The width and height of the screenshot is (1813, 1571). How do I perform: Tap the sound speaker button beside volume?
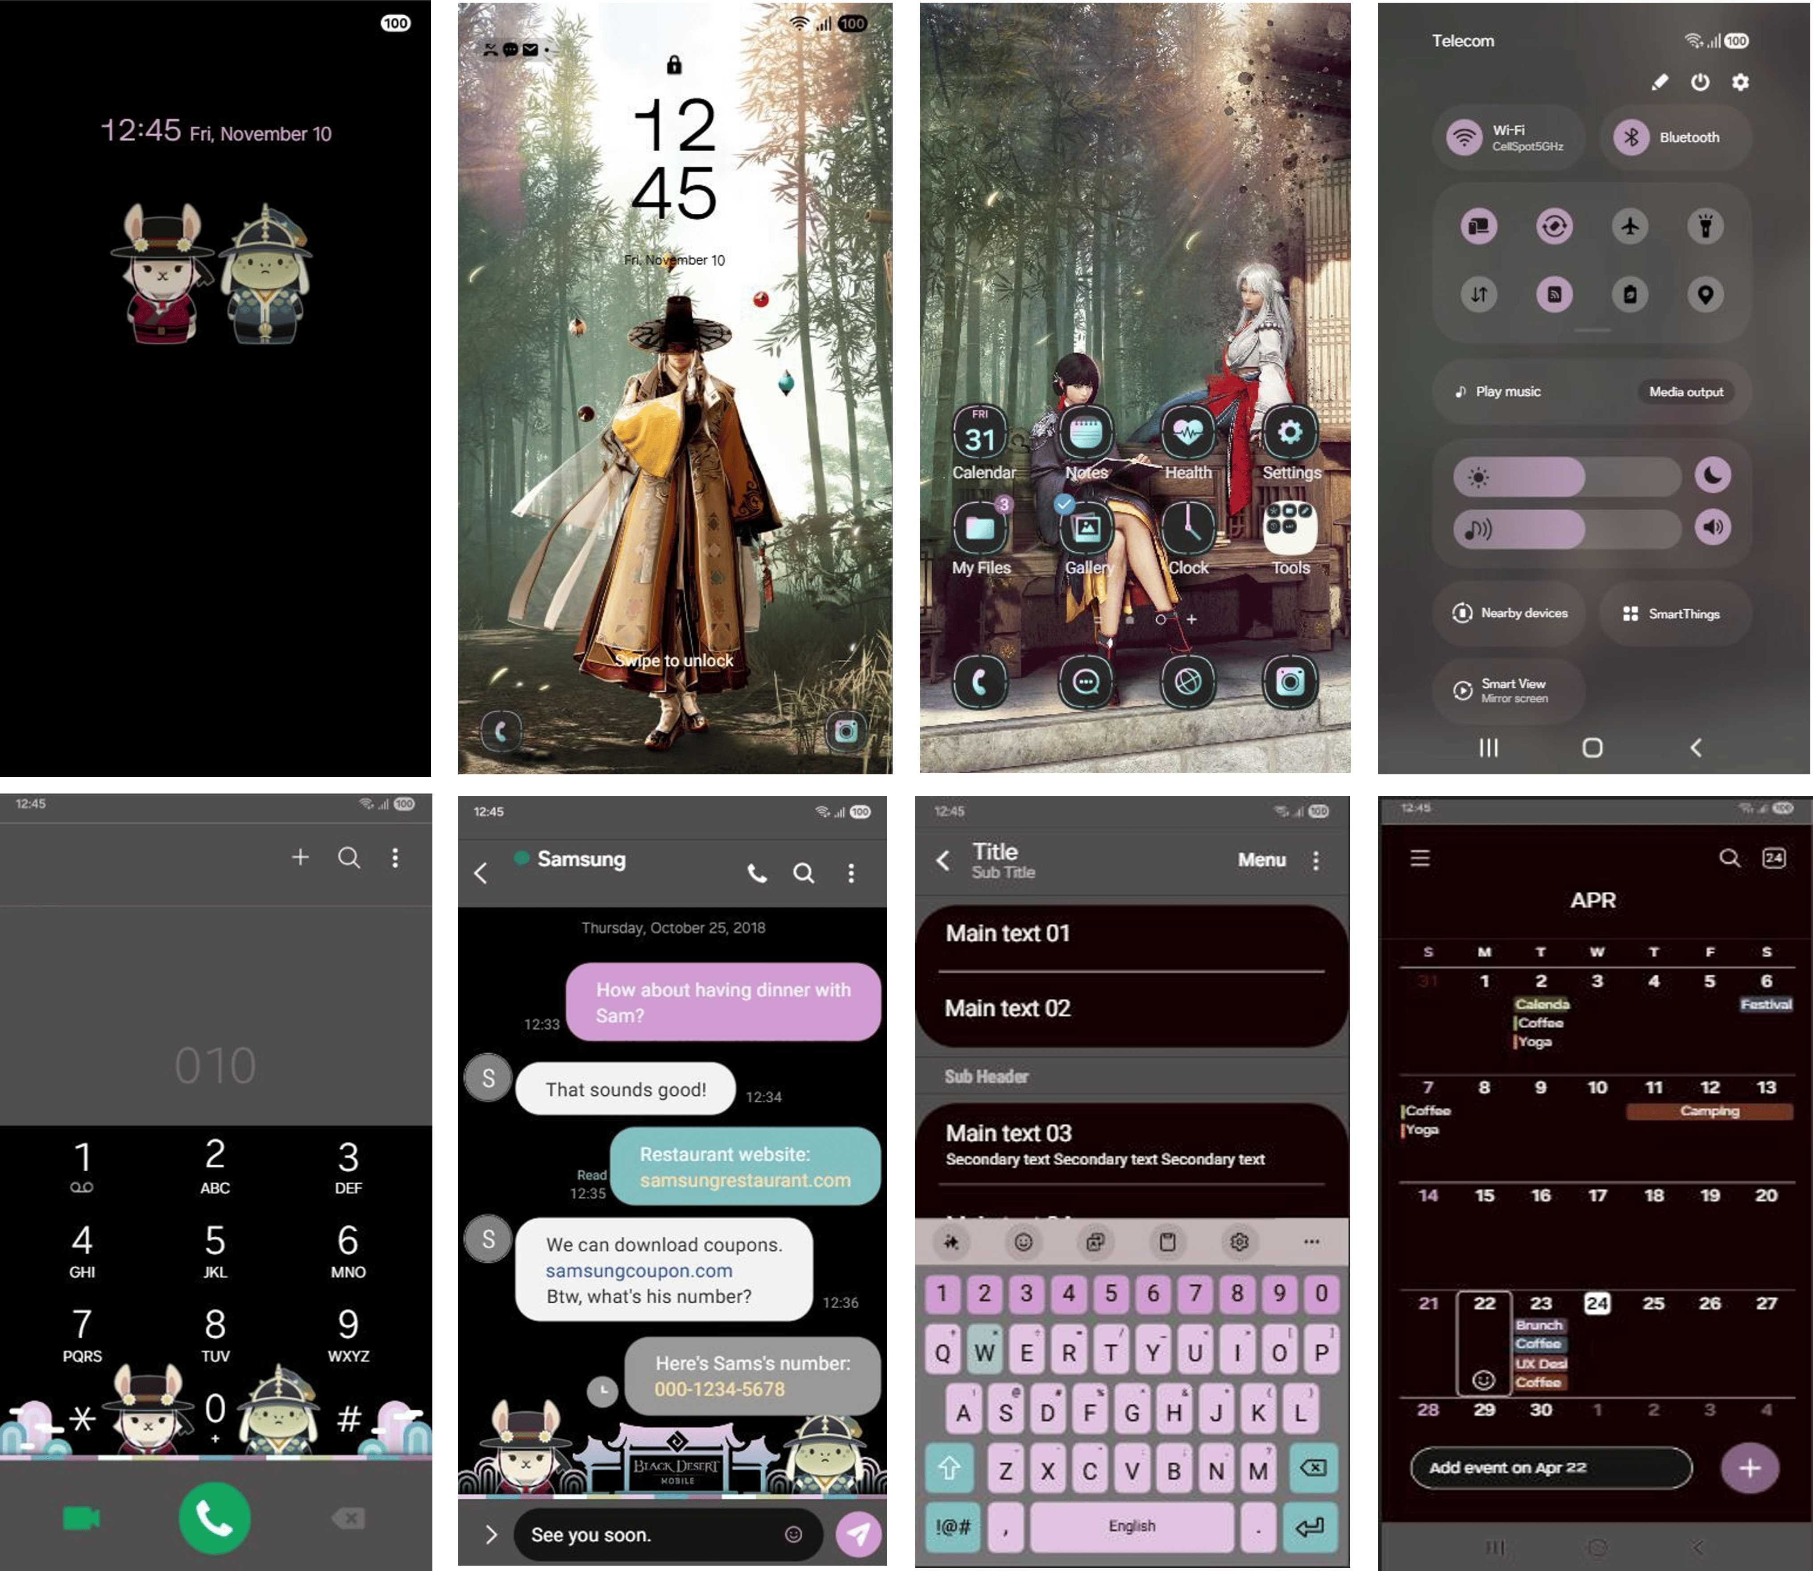pos(1712,528)
